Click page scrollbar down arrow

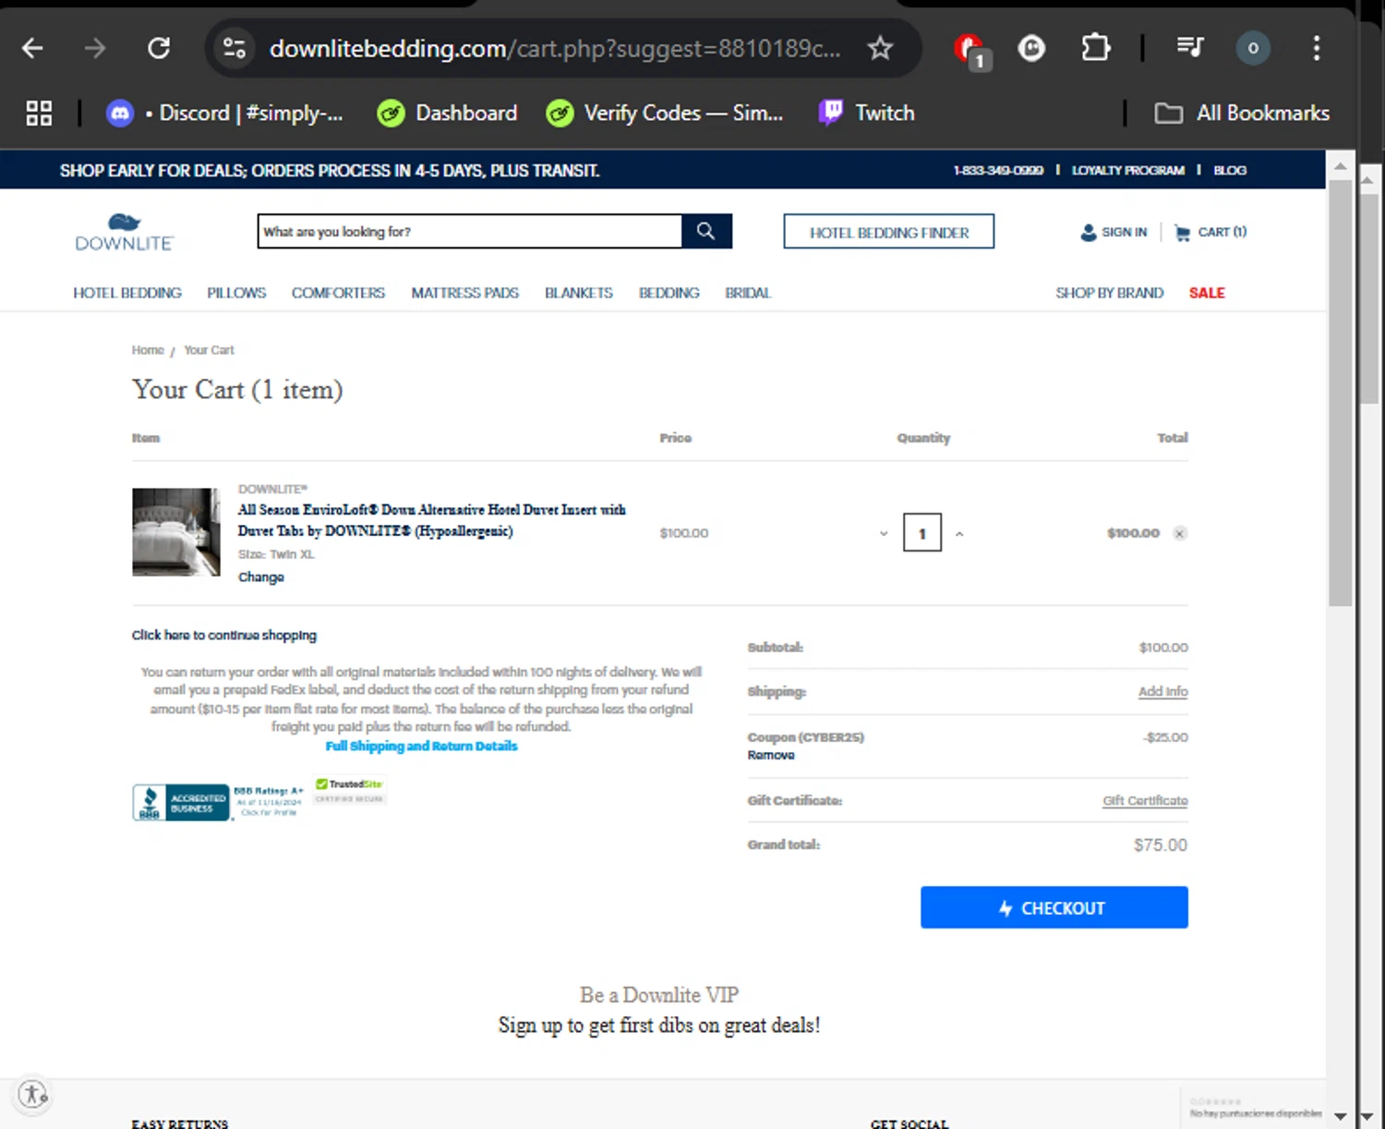tap(1340, 1117)
